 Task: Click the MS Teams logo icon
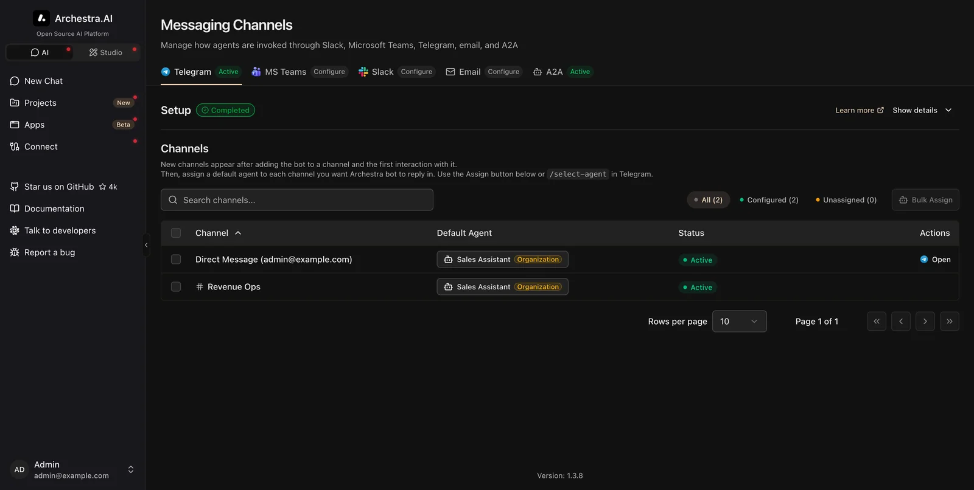[x=256, y=72]
